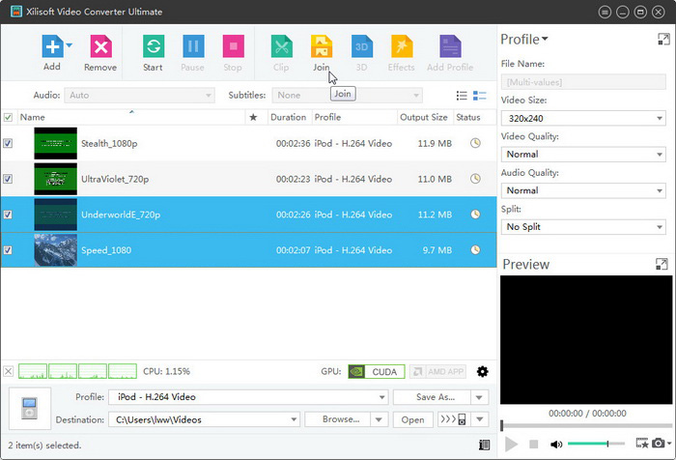Screen dimensions: 676x460
Task: Open the Video Size 320x240 dropdown
Action: (x=583, y=118)
